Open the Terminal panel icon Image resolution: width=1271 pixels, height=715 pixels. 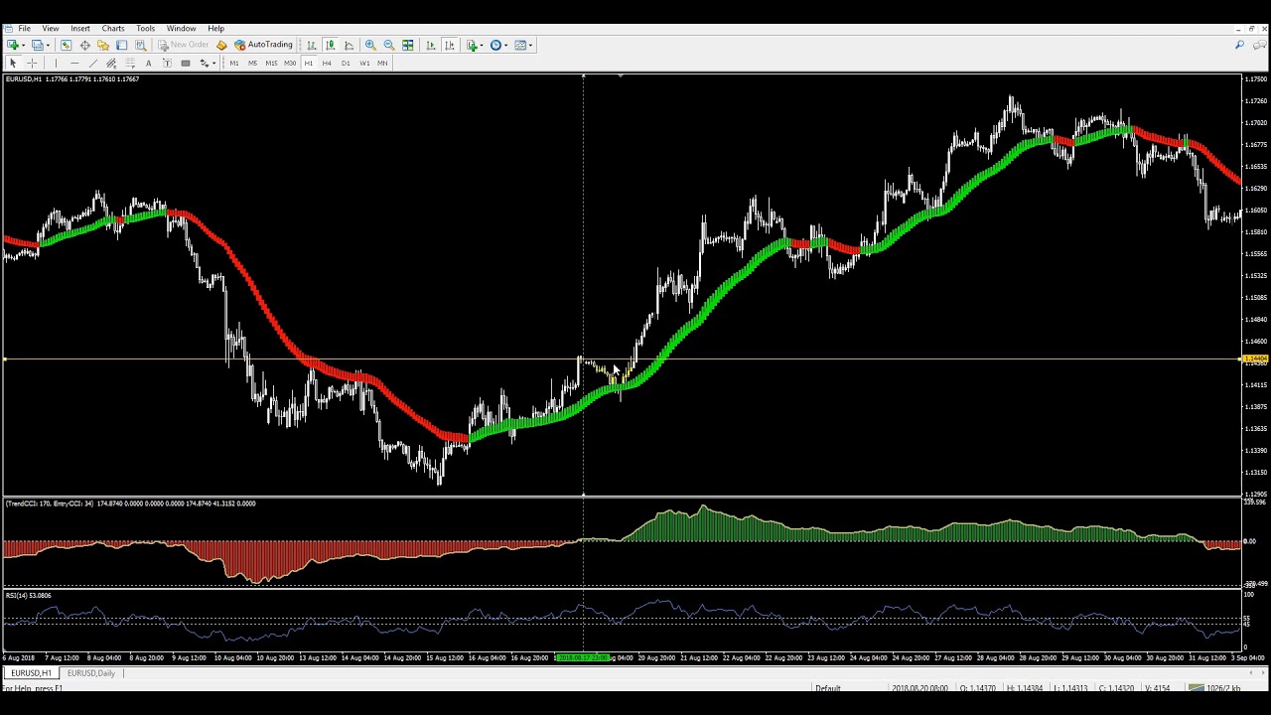(121, 45)
